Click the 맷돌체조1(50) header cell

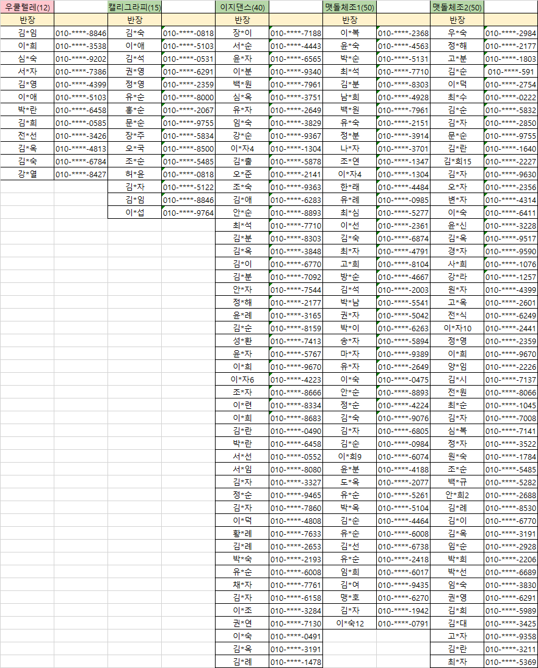click(349, 7)
